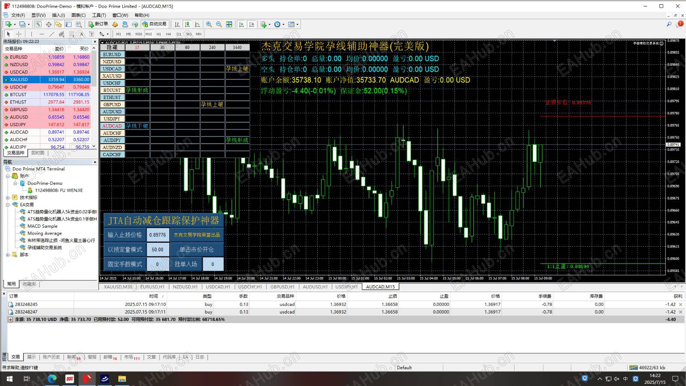Image resolution: width=686 pixels, height=386 pixels.
Task: Select the cursor arrow tool
Action: coord(8,34)
